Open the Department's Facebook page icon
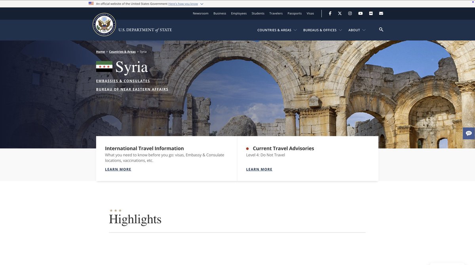The image size is (475, 265). (330, 13)
